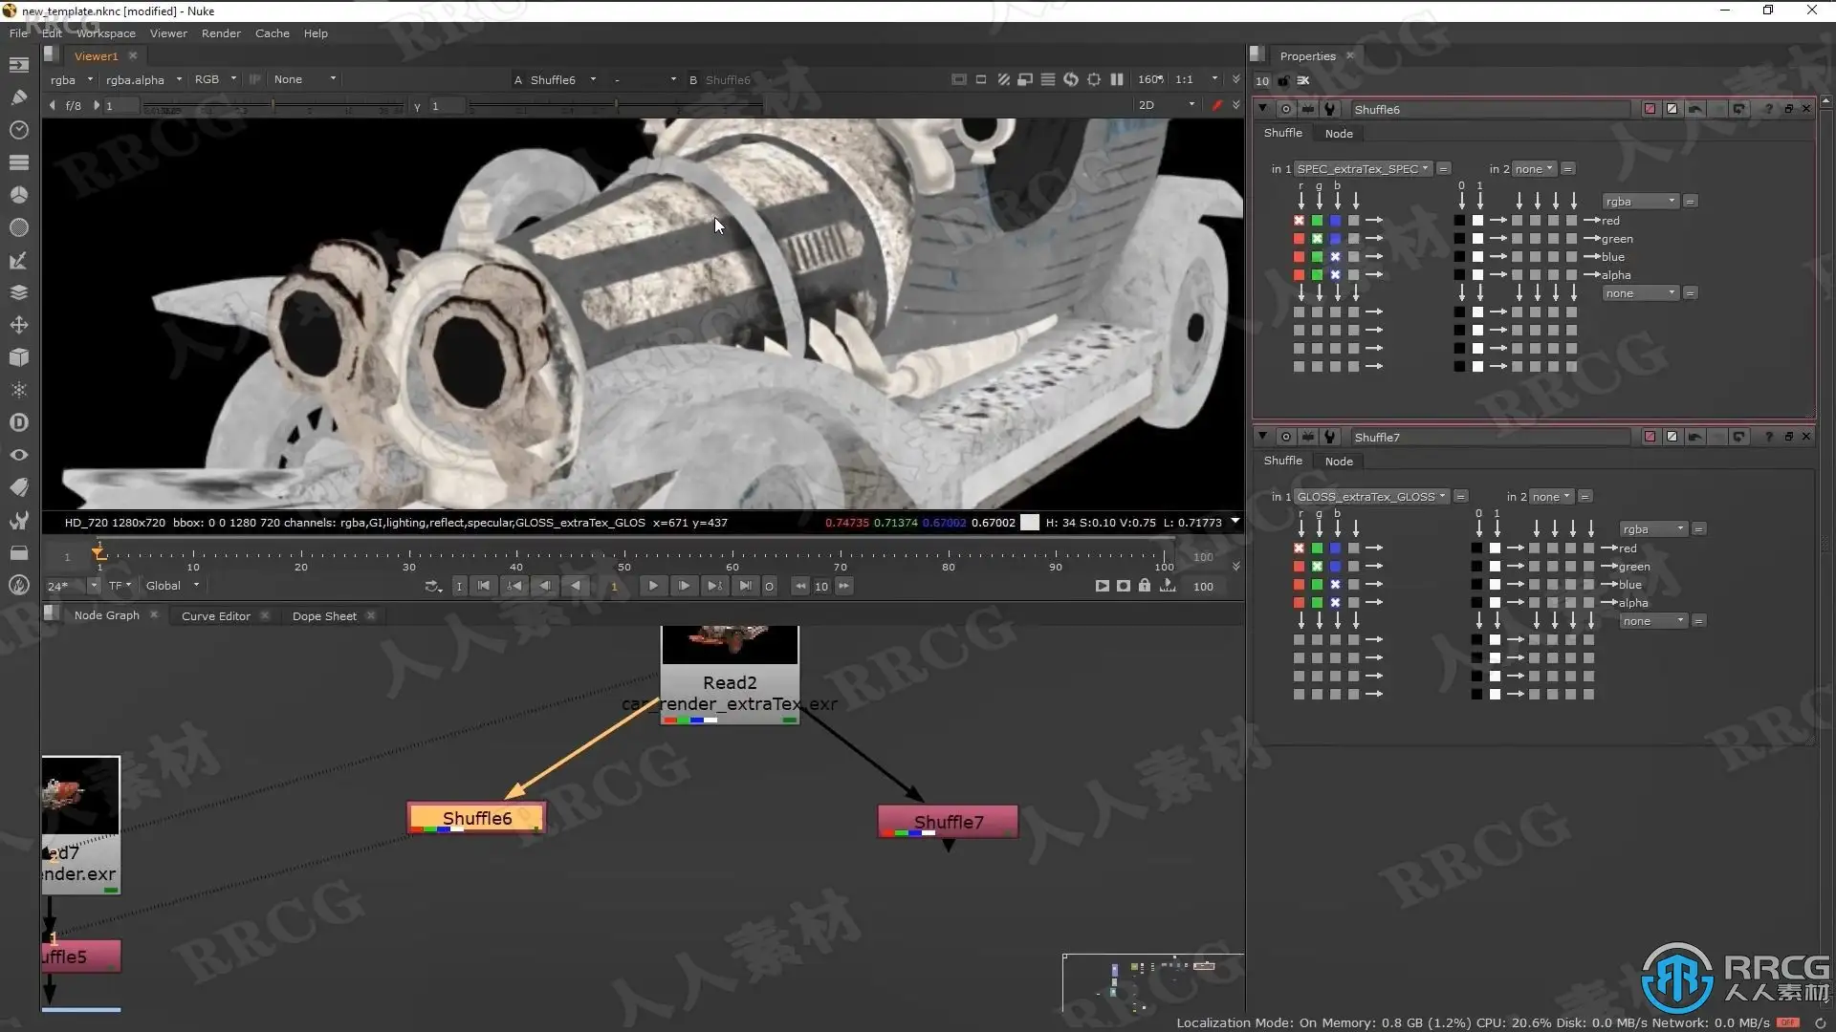Viewport: 1836px width, 1032px height.
Task: Open the 2D viewer mode dropdown
Action: (1167, 105)
